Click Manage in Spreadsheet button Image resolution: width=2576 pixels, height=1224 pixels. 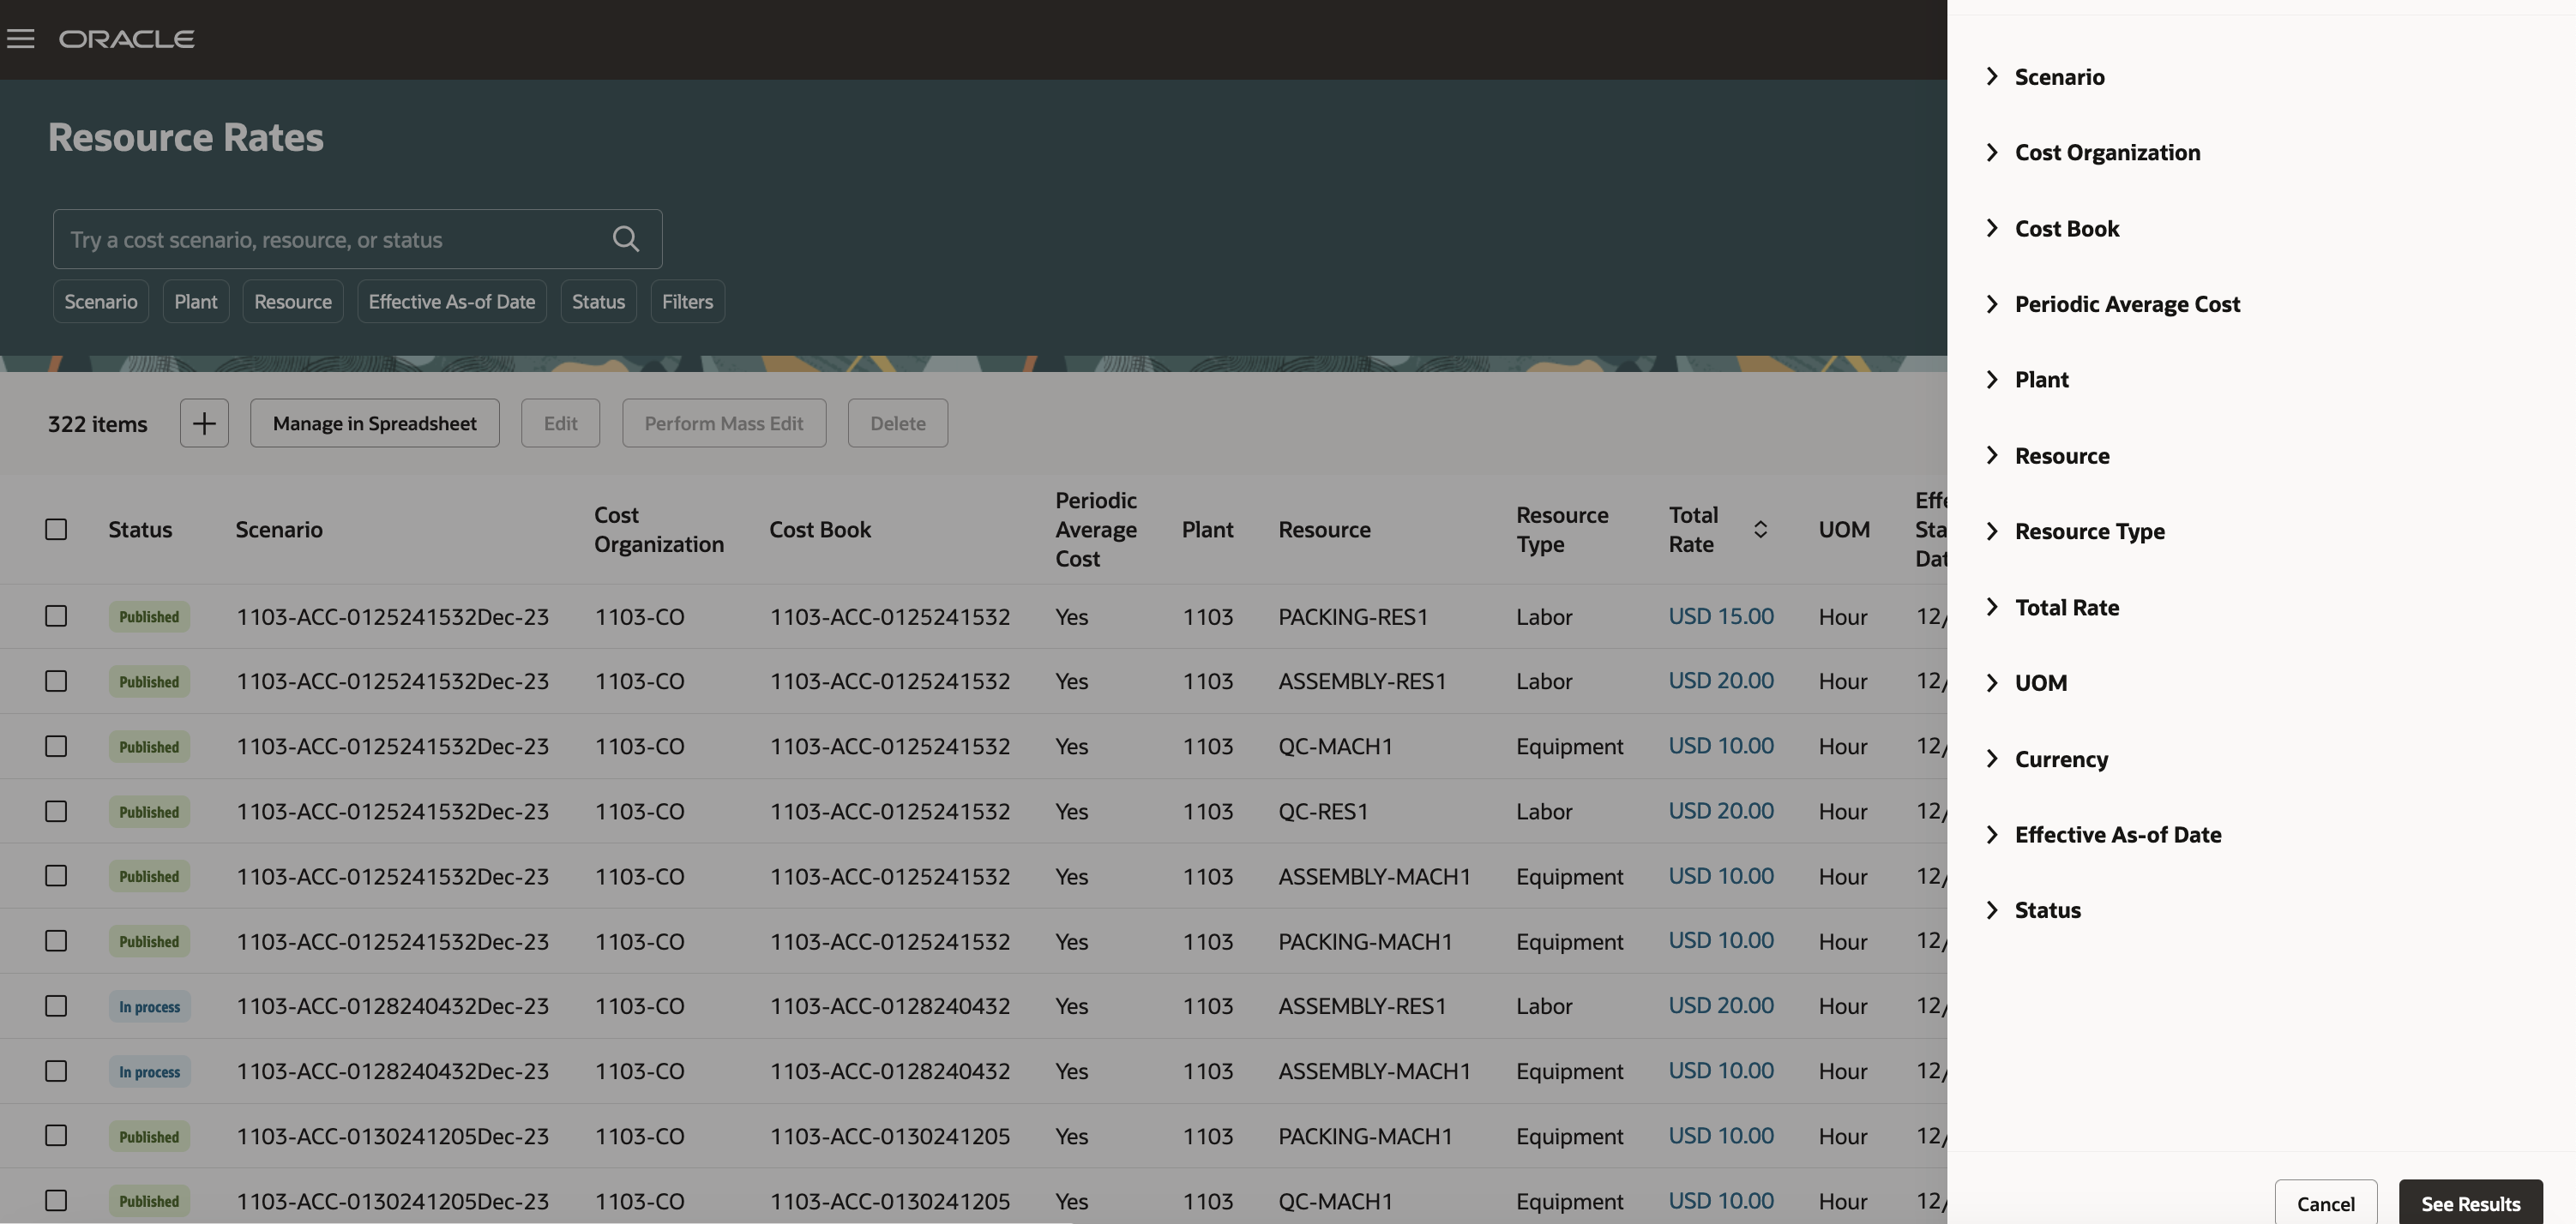click(375, 423)
